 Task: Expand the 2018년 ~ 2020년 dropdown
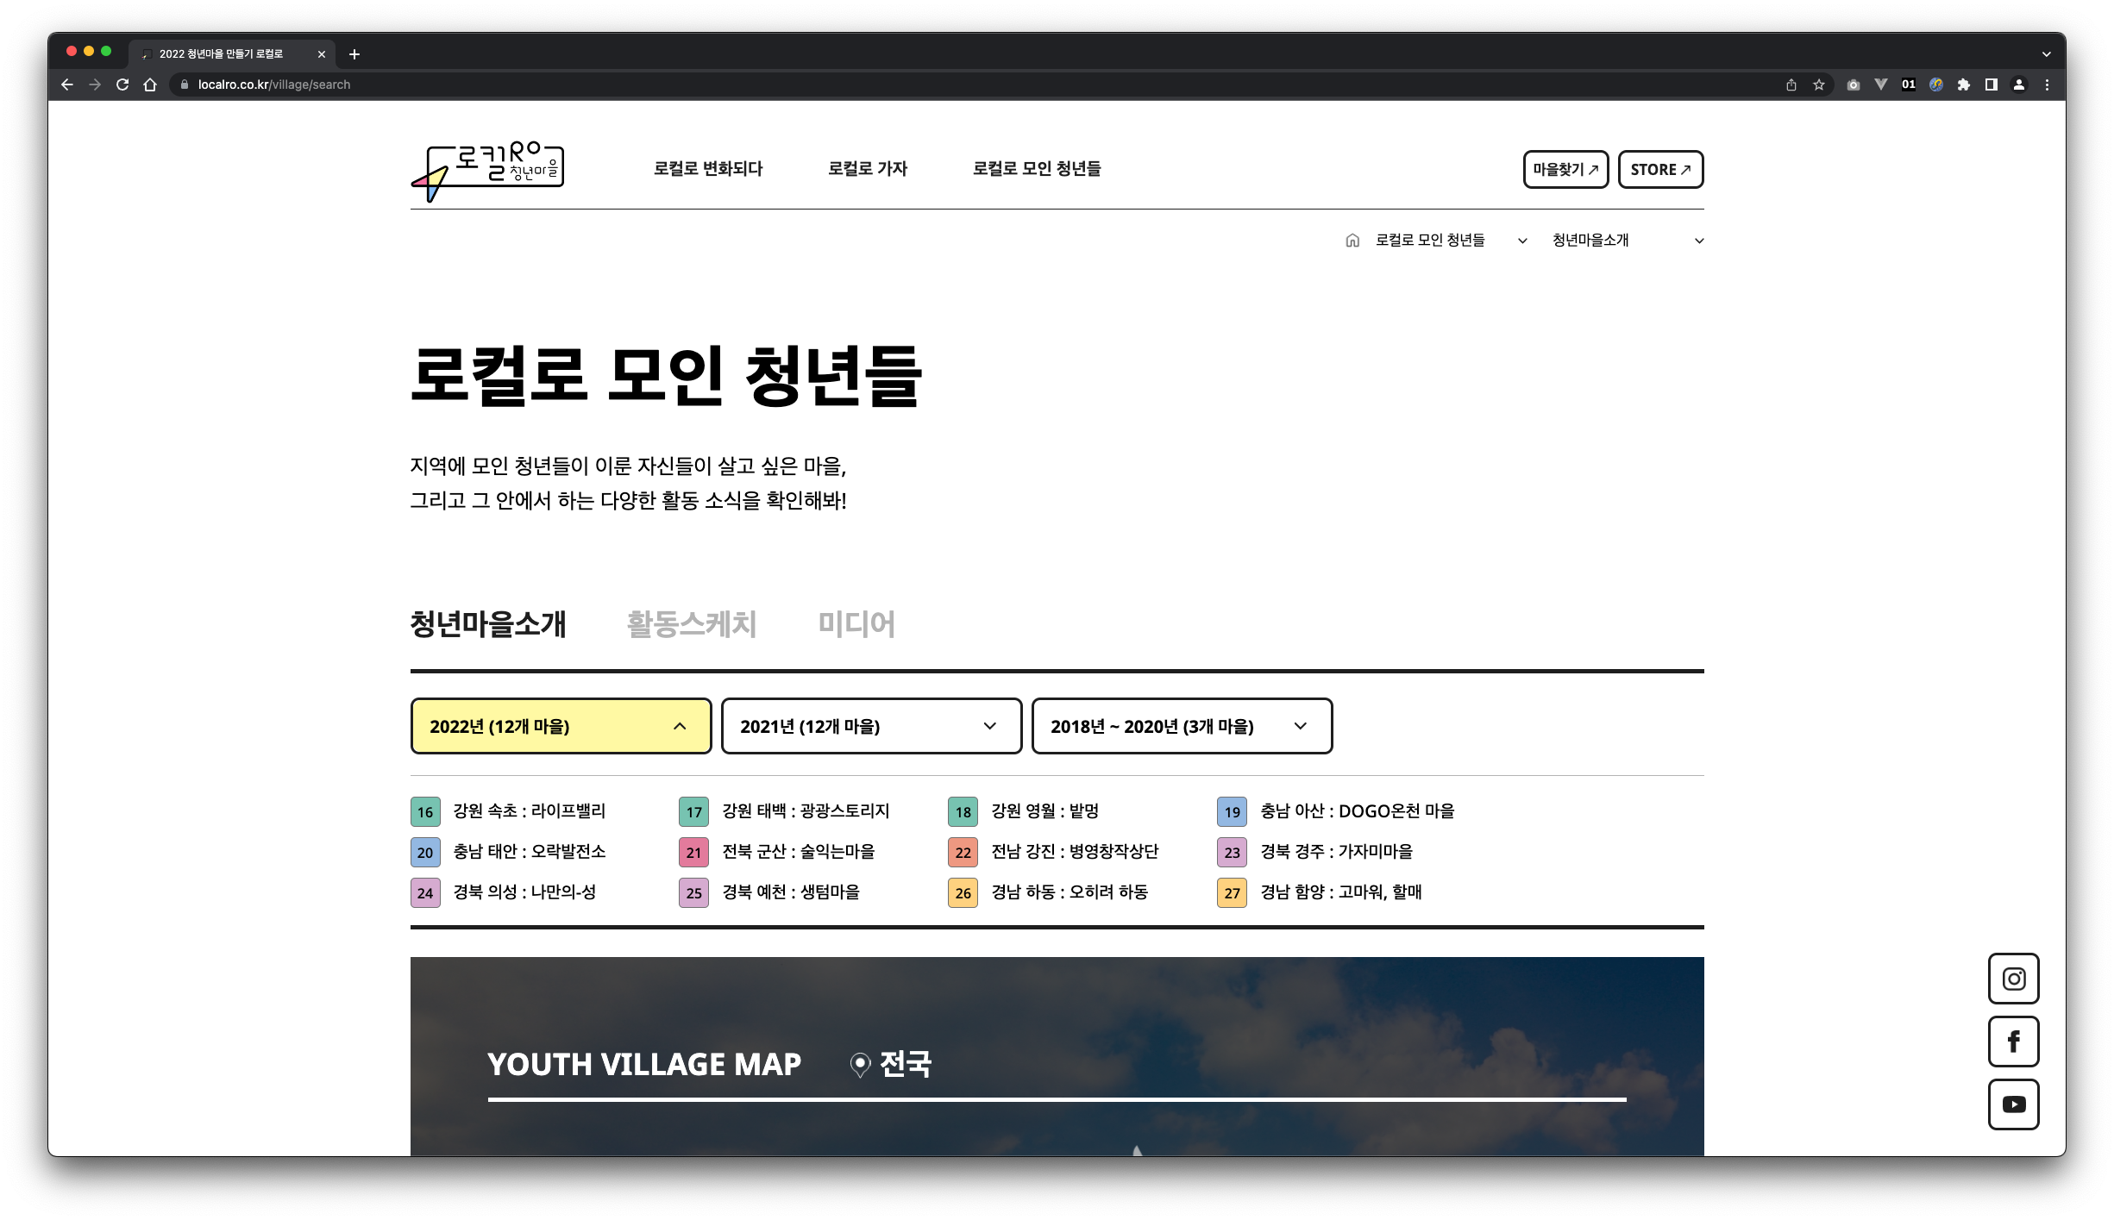pyautogui.click(x=1182, y=726)
